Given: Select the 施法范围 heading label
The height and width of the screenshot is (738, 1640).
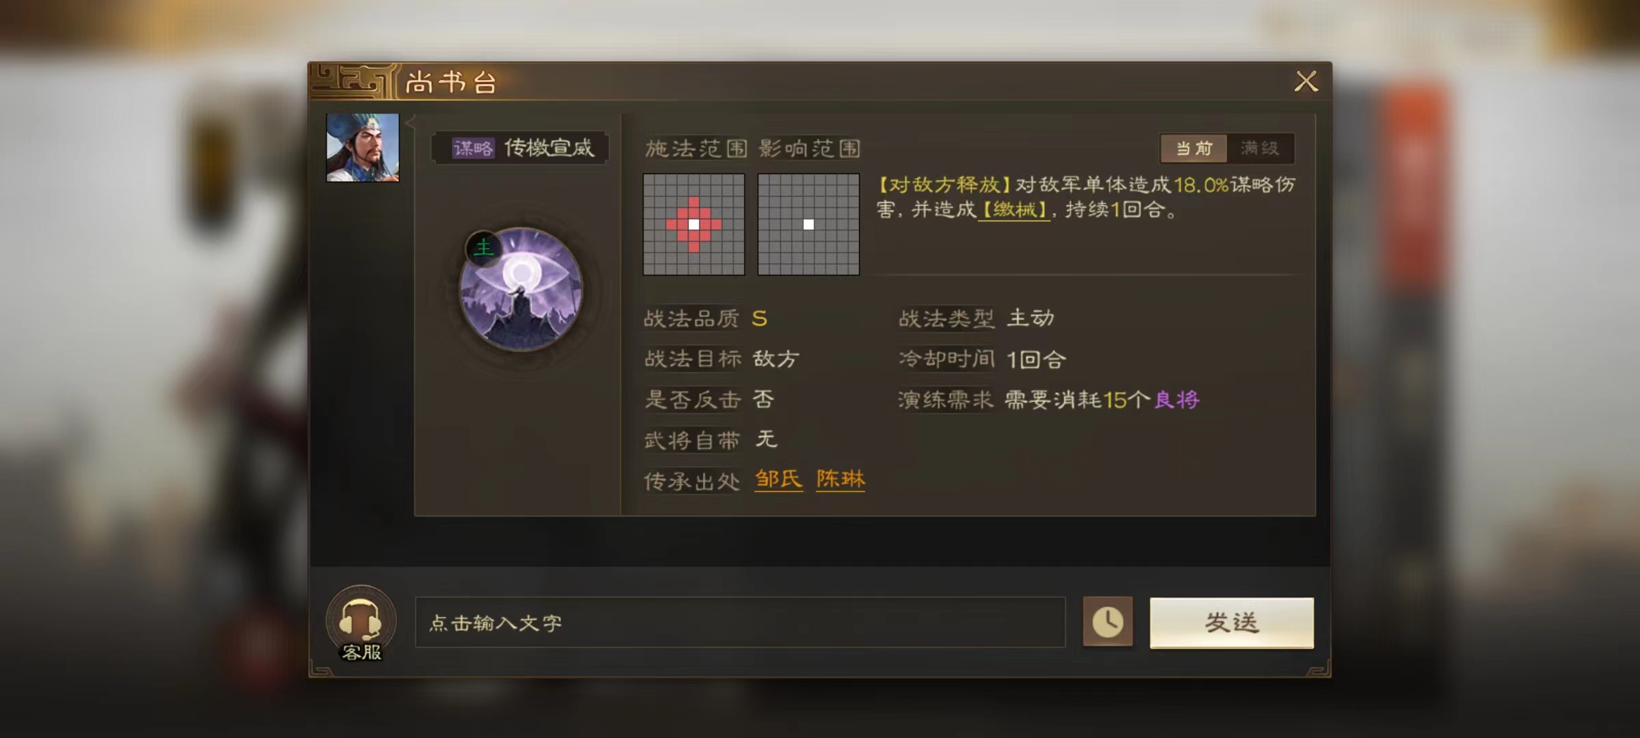Looking at the screenshot, I should pos(696,148).
